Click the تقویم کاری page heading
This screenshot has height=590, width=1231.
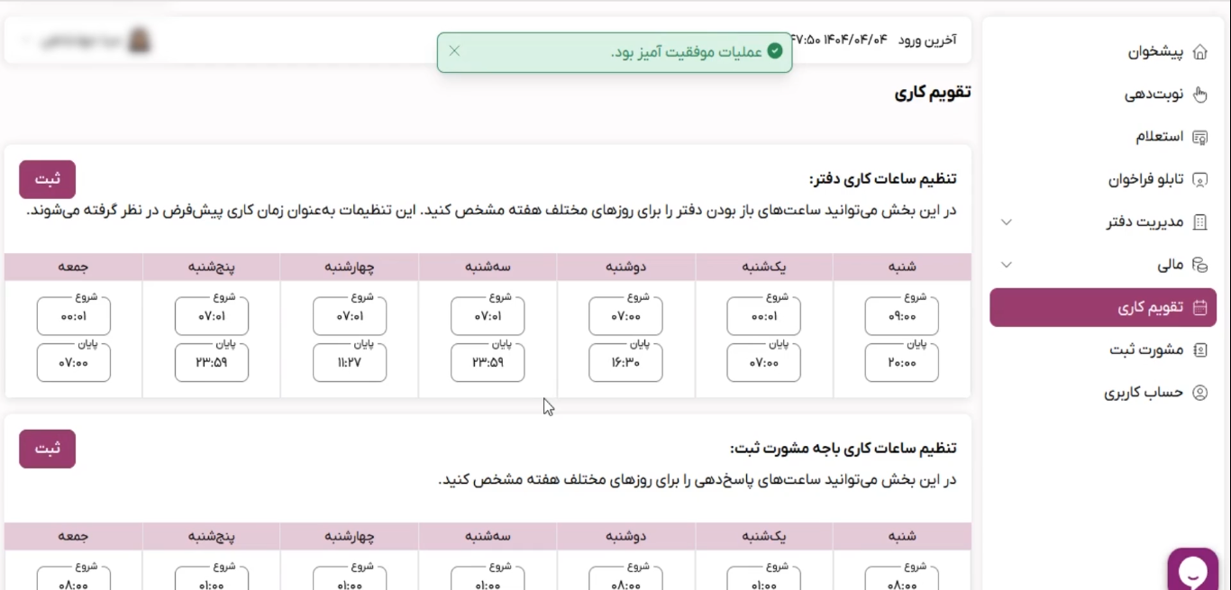click(932, 93)
